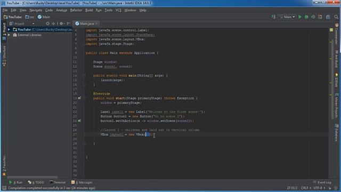The height and width of the screenshot is (192, 341).
Task: Click Hide Project panel icon
Action: pos(68,23)
